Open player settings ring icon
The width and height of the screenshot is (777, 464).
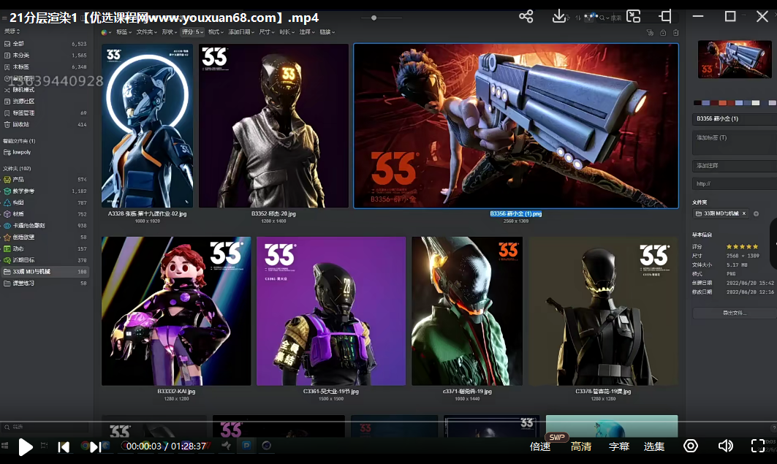[x=690, y=446]
